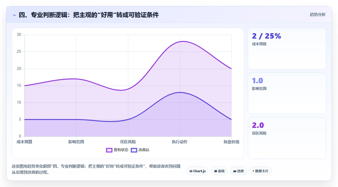Click the 成本预算 x-axis label
The image size is (338, 187).
coord(24,142)
